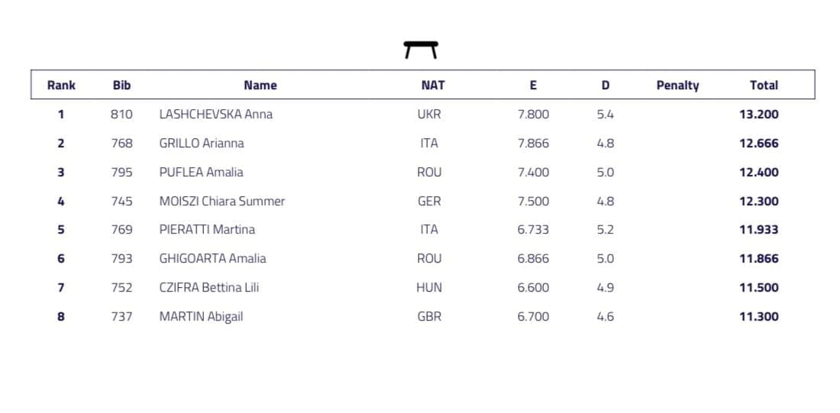Image resolution: width=840 pixels, height=413 pixels.
Task: Select the Penalty column header
Action: (x=677, y=86)
